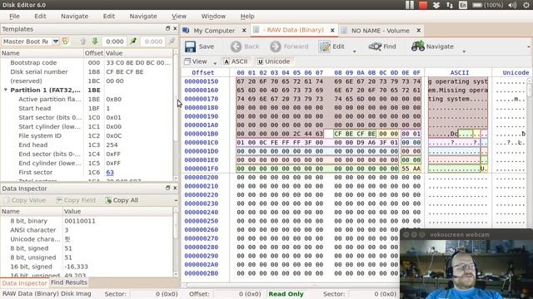
Task: Click the CF BE CF BE serial bytes
Action: (355, 134)
